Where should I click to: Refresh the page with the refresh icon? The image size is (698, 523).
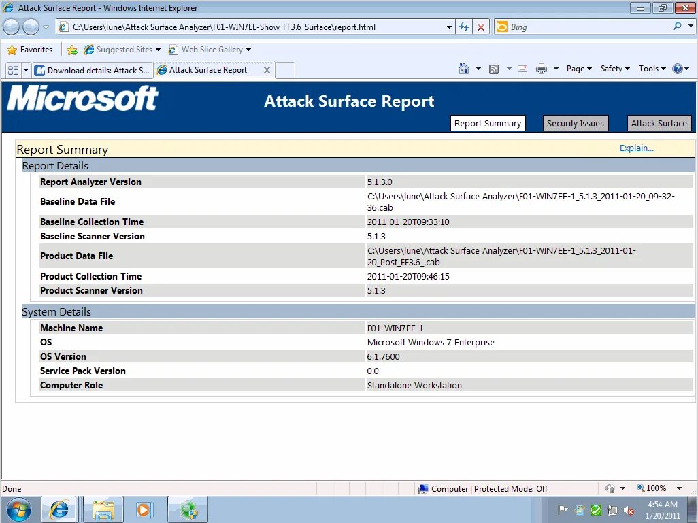(464, 27)
